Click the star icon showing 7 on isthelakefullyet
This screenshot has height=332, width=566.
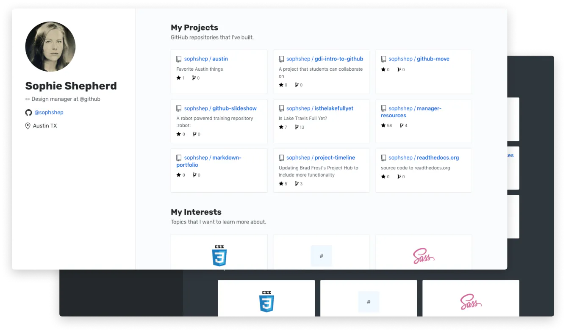pos(281,127)
